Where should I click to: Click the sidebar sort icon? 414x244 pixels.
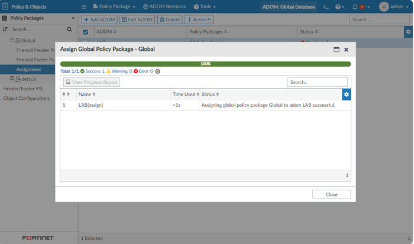coord(5,30)
